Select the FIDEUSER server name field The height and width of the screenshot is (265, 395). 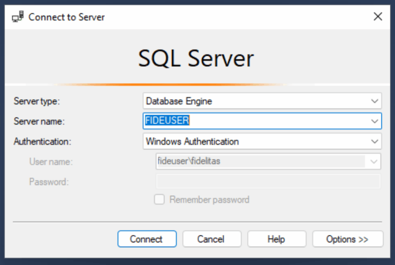(x=262, y=121)
